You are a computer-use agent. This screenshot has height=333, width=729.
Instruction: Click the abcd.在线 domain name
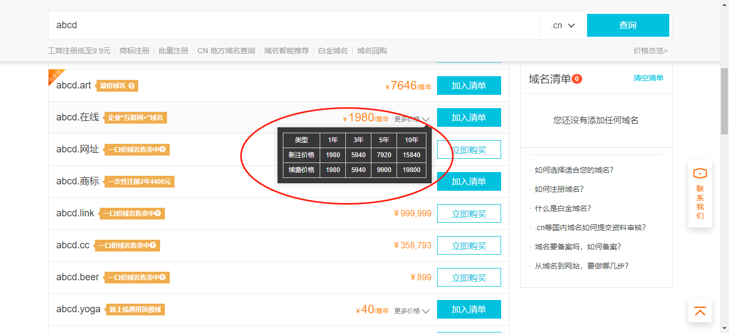point(78,117)
